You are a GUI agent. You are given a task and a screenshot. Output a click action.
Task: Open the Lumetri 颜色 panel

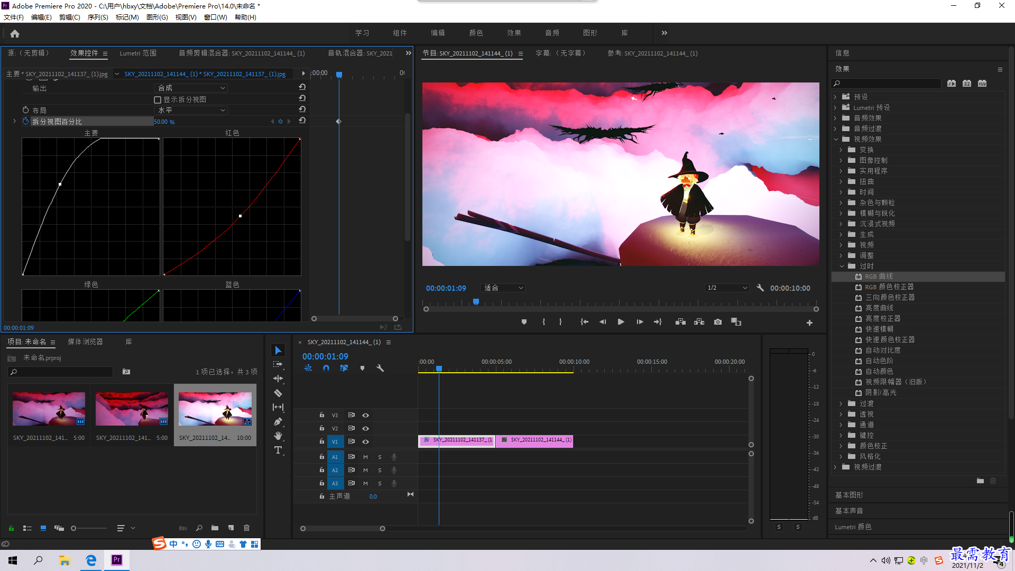pyautogui.click(x=853, y=527)
